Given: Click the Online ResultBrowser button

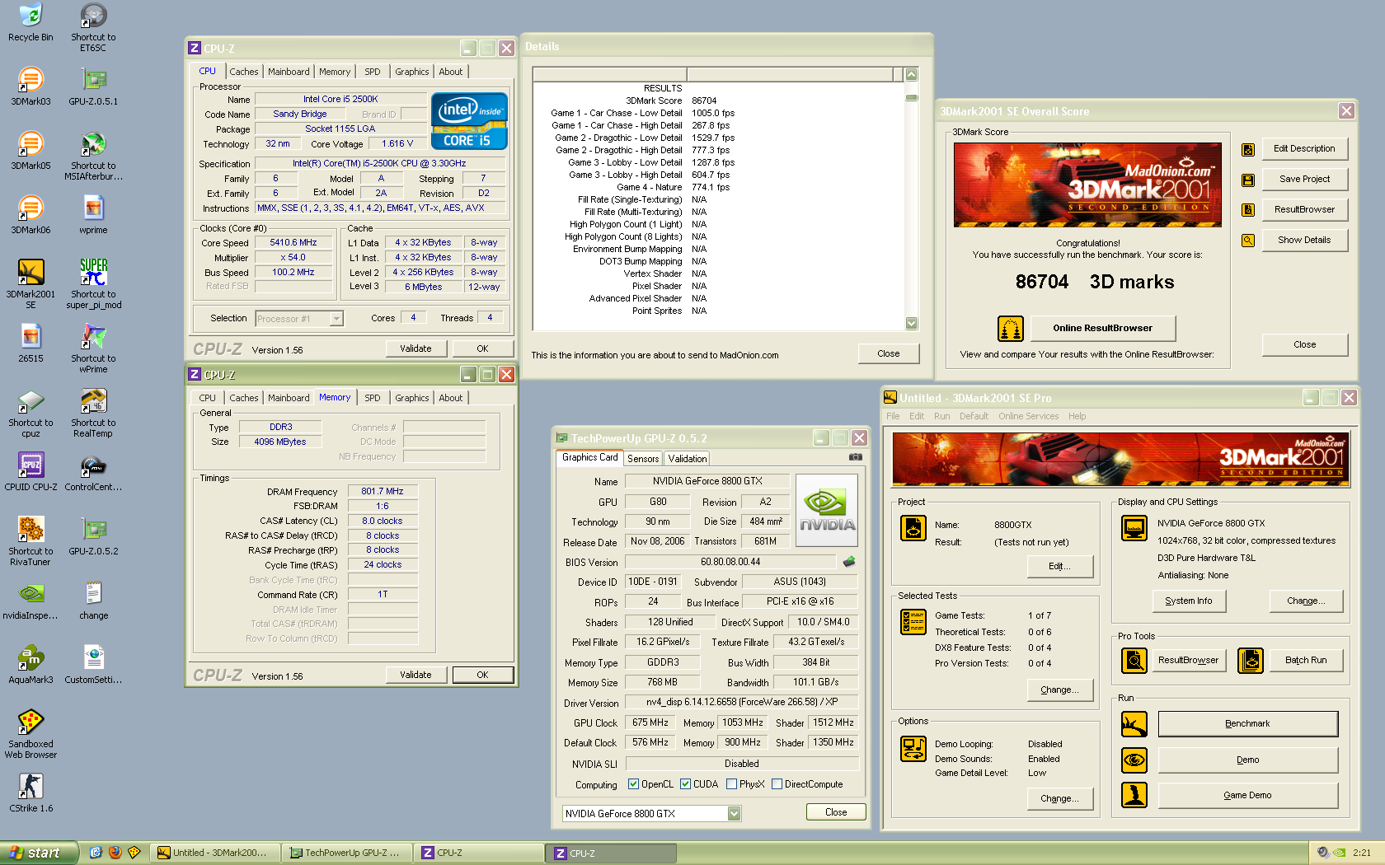Looking at the screenshot, I should tap(1102, 329).
